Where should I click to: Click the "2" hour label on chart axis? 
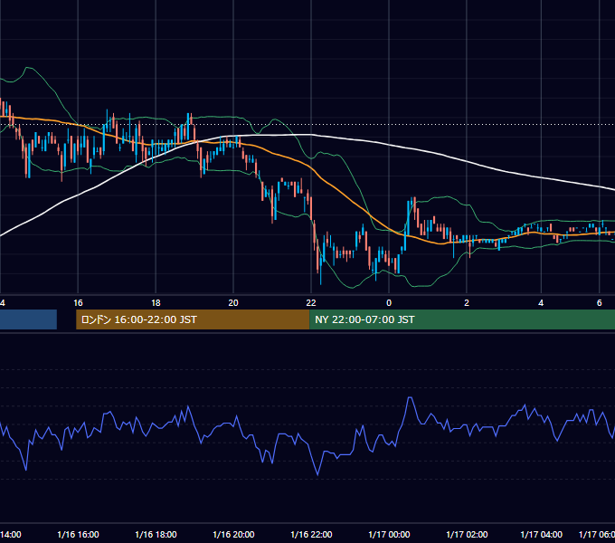467,303
